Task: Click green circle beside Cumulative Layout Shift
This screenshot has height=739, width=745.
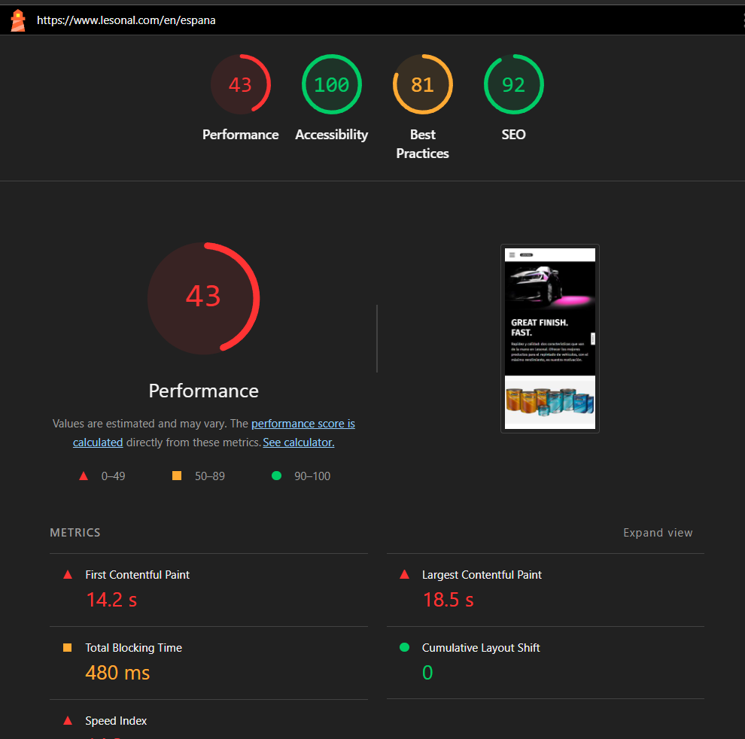Action: 404,648
